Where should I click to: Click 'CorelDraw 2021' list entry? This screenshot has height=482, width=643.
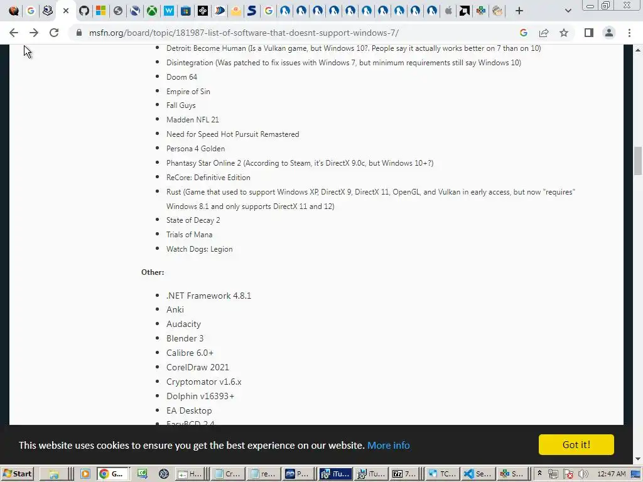(198, 367)
